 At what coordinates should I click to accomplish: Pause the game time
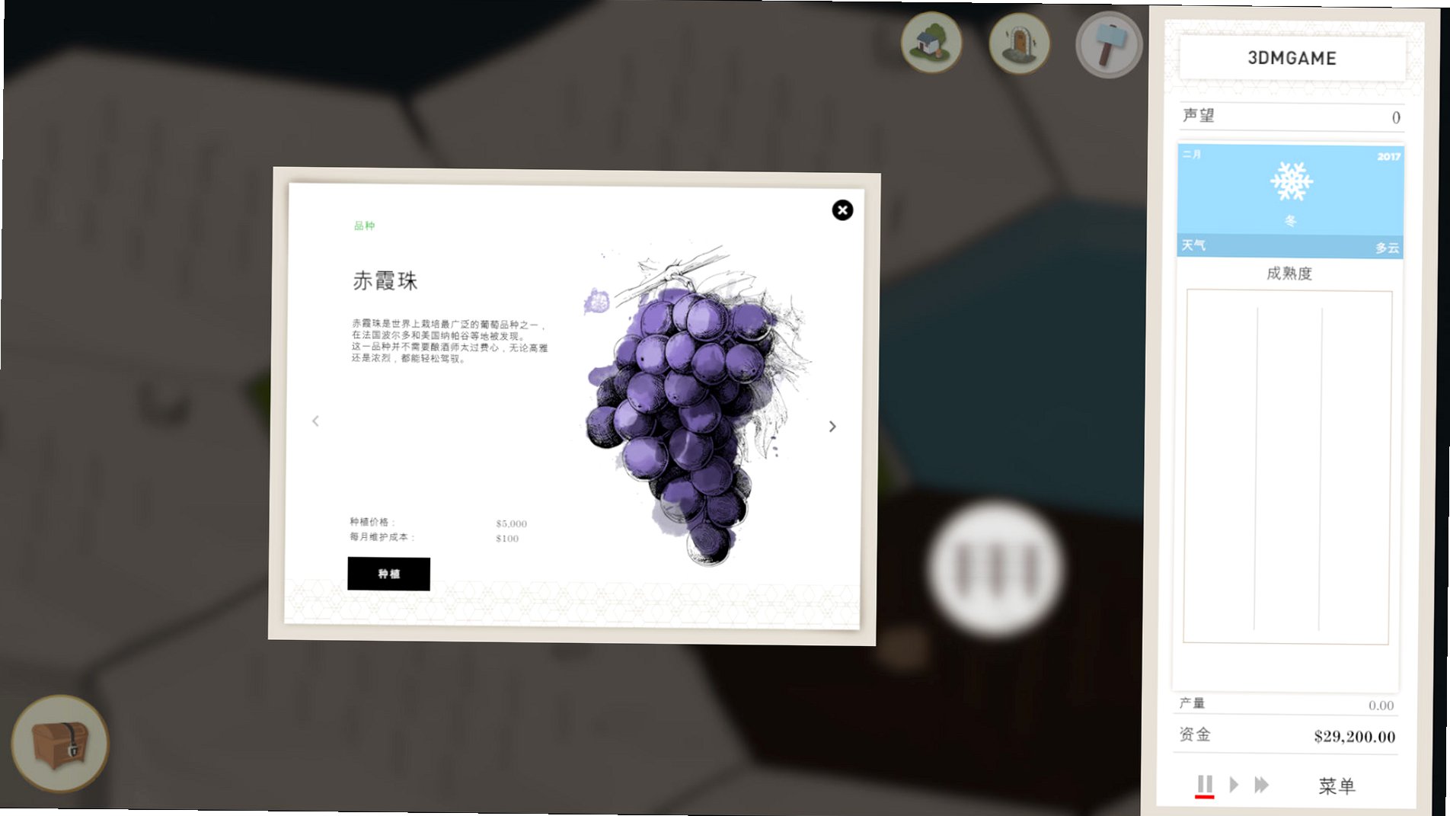[1204, 786]
